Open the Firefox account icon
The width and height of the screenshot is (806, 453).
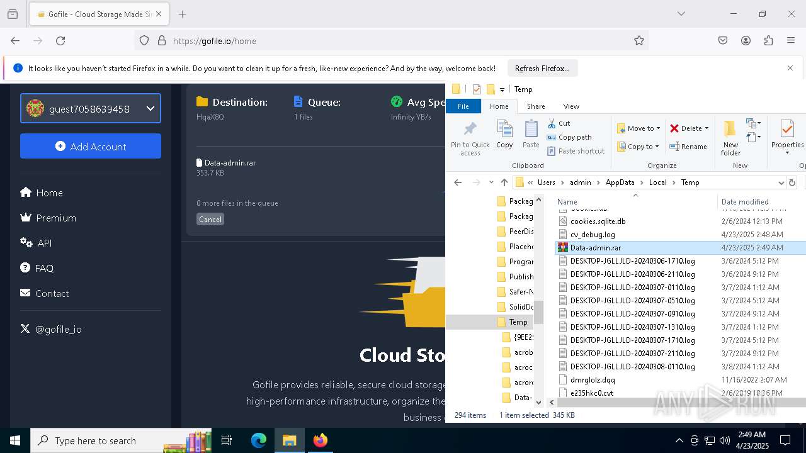pos(746,41)
